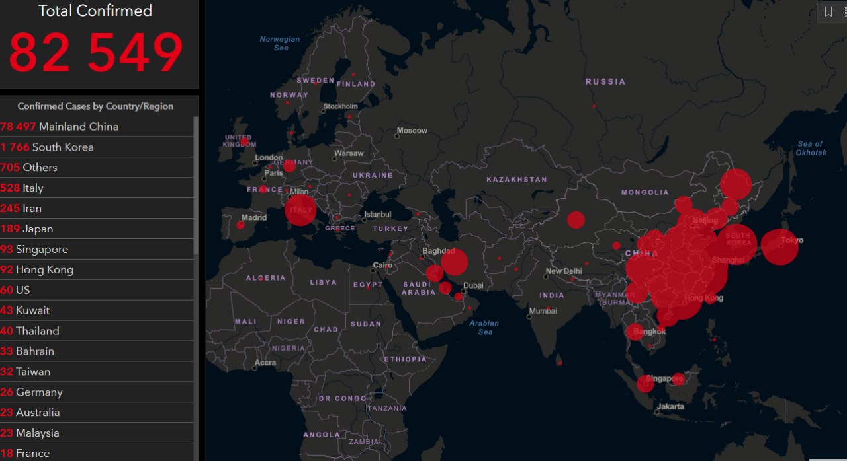Click the Jakarta city label

(670, 407)
